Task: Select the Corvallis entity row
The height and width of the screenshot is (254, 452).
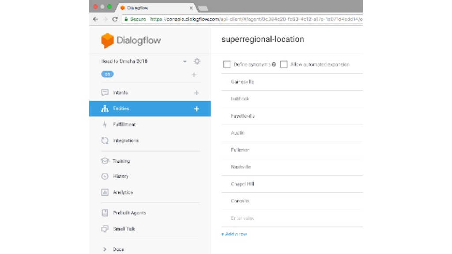Action: pos(292,201)
